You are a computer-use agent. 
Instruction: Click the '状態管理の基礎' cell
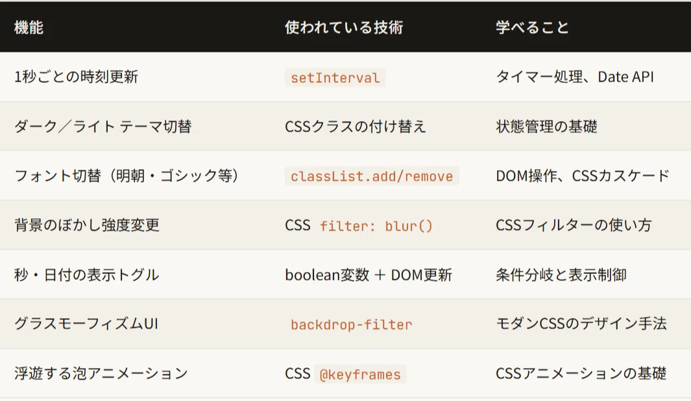coord(546,126)
